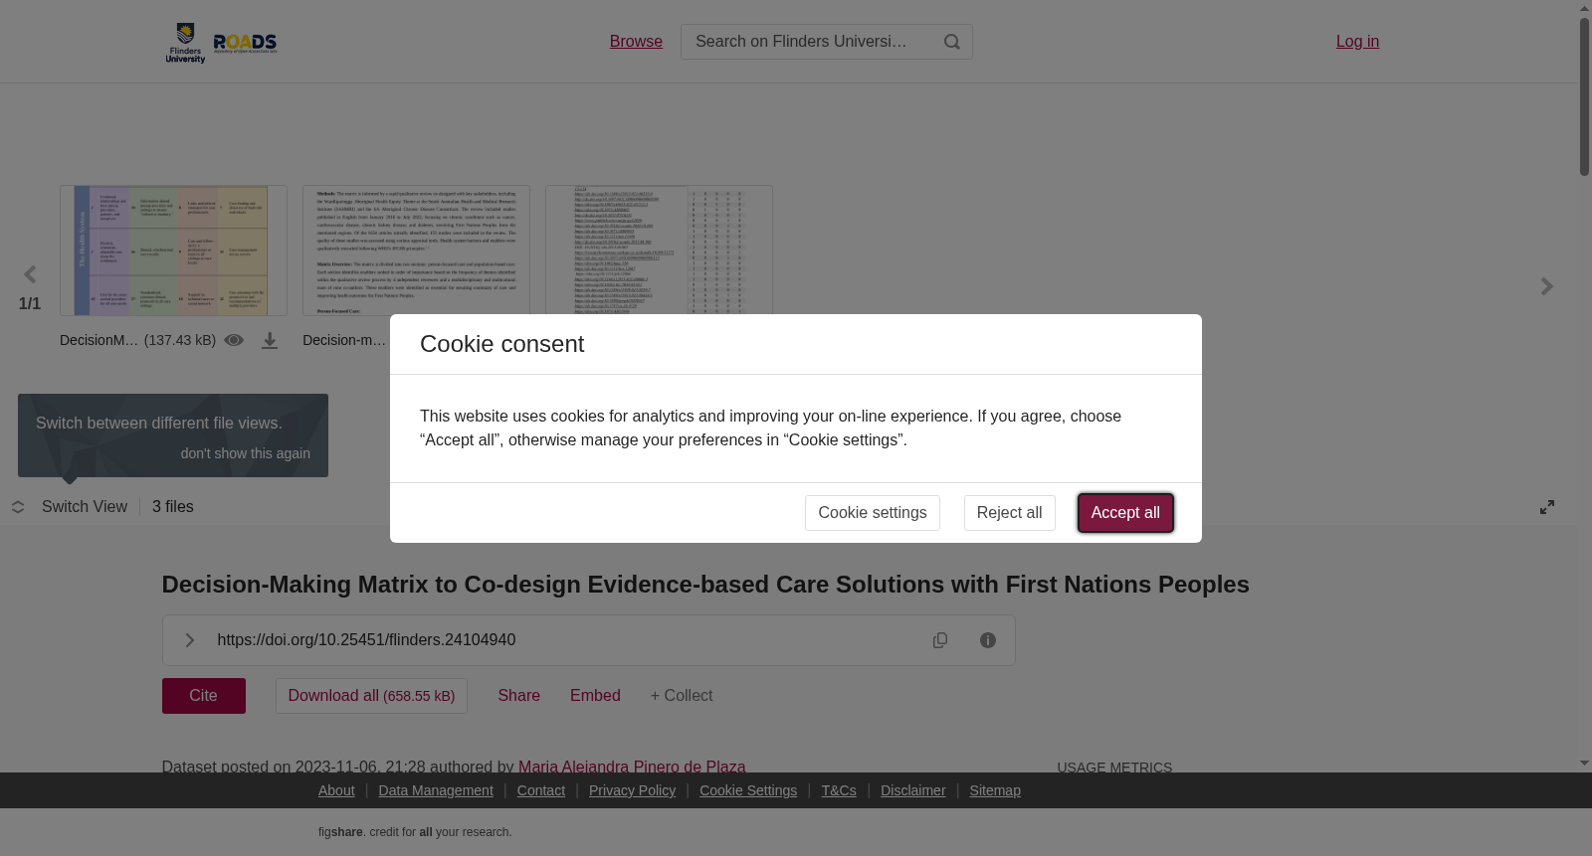Screen dimensions: 1592x856
Task: Go to the previous file with the left arrow
Action: pyautogui.click(x=30, y=274)
